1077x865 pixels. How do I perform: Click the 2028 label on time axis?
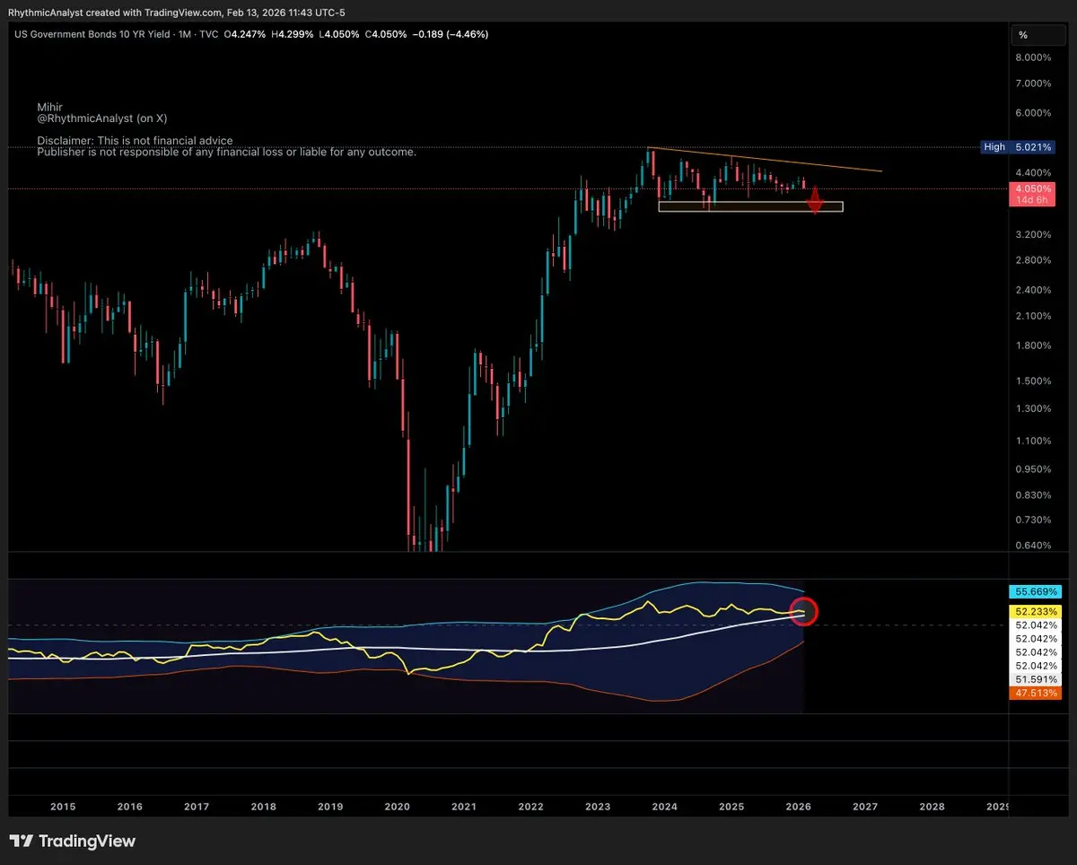[932, 807]
